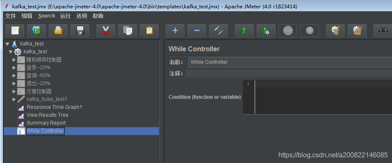Select 退出--20% in the tree
Screen dimensions: 392x163
(x=38, y=84)
